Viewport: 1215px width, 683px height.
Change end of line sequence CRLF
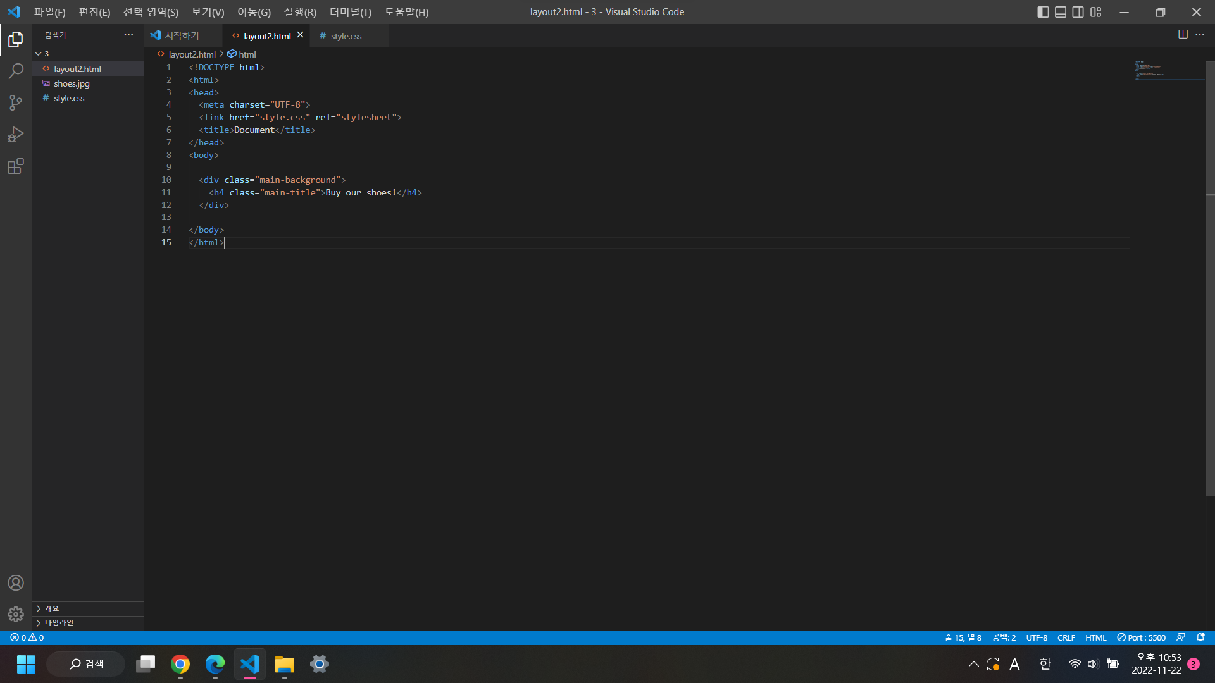(x=1066, y=637)
